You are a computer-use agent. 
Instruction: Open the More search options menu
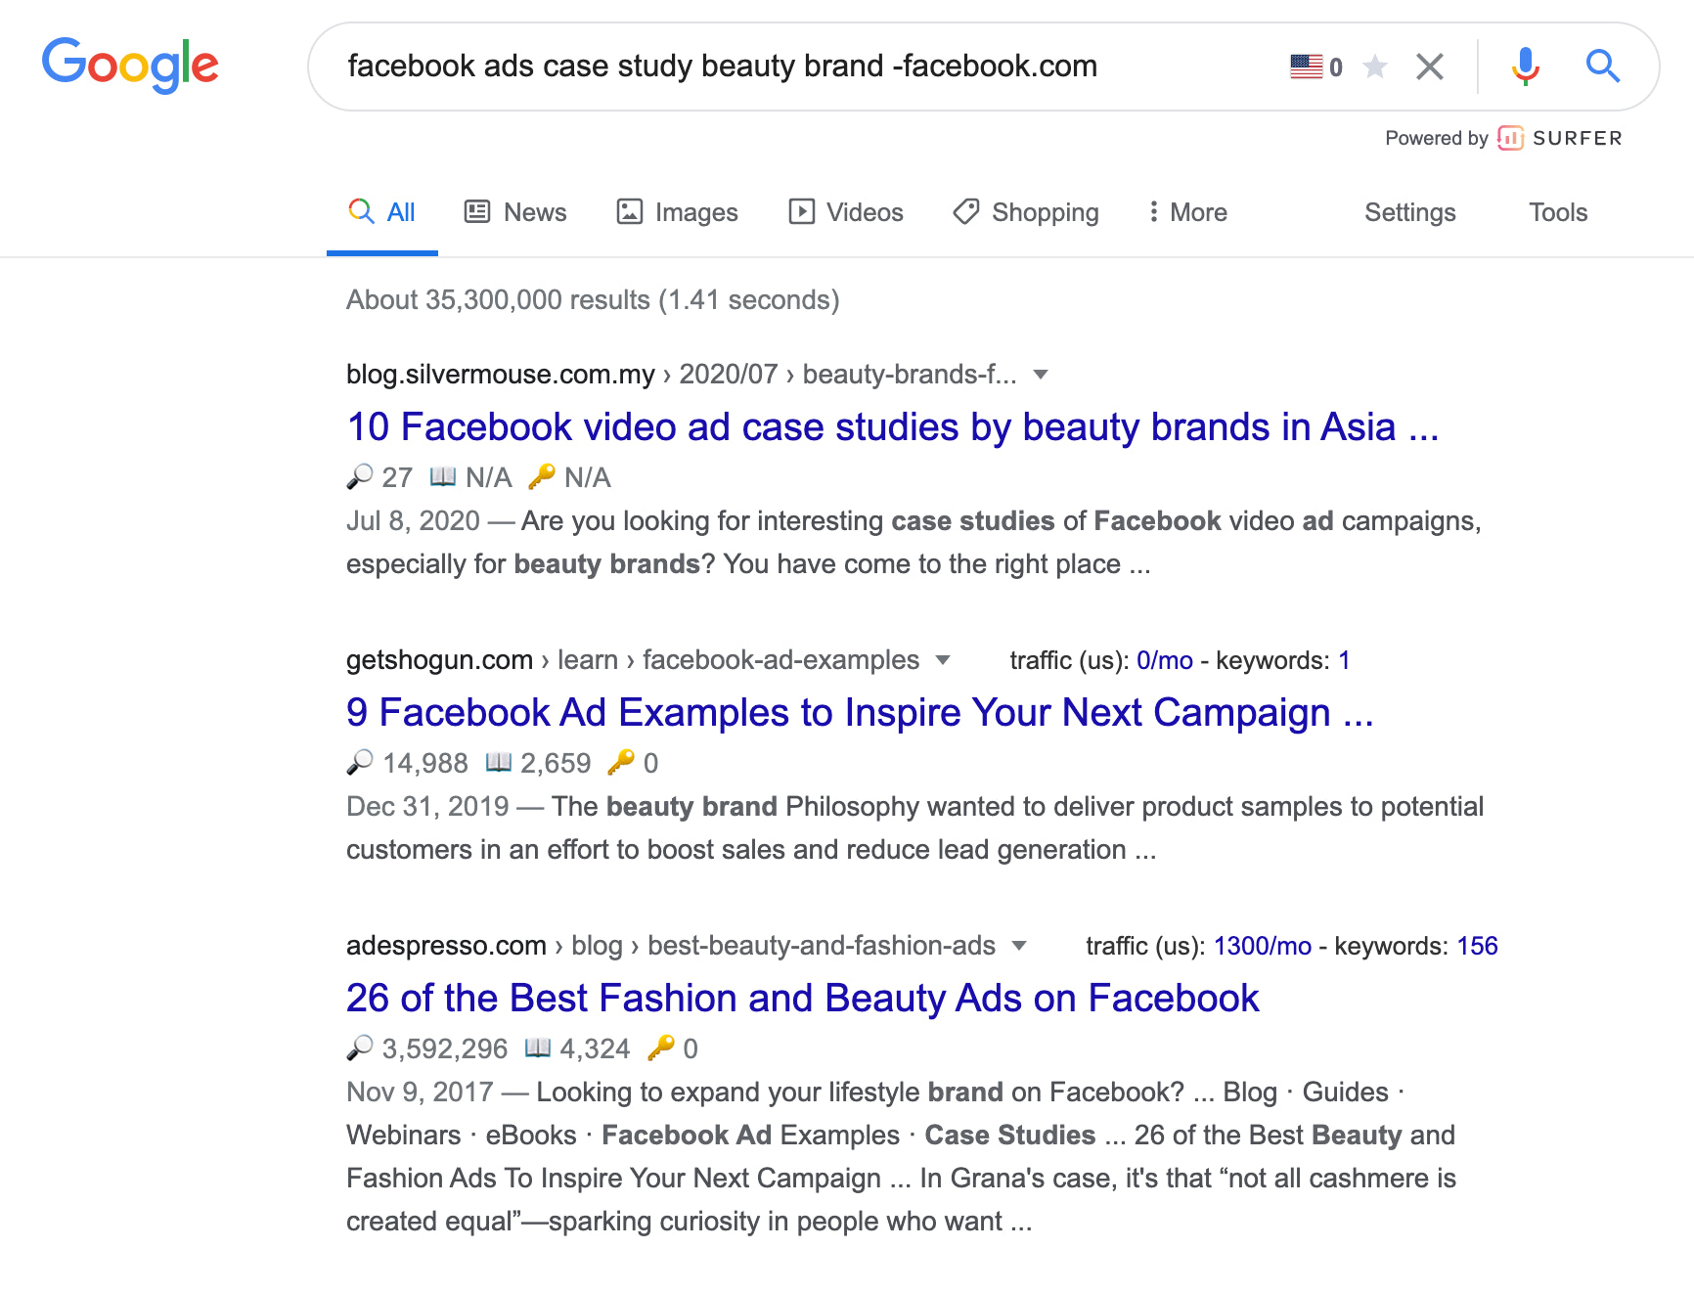click(1187, 212)
